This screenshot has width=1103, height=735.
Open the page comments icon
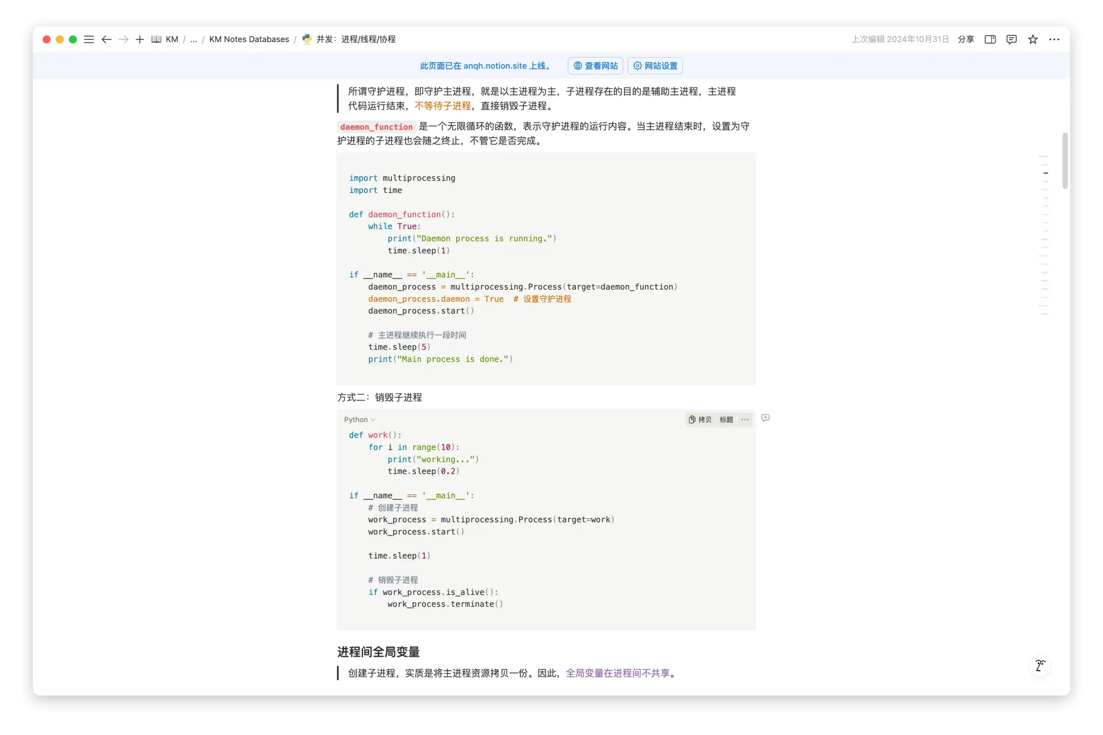point(1011,39)
